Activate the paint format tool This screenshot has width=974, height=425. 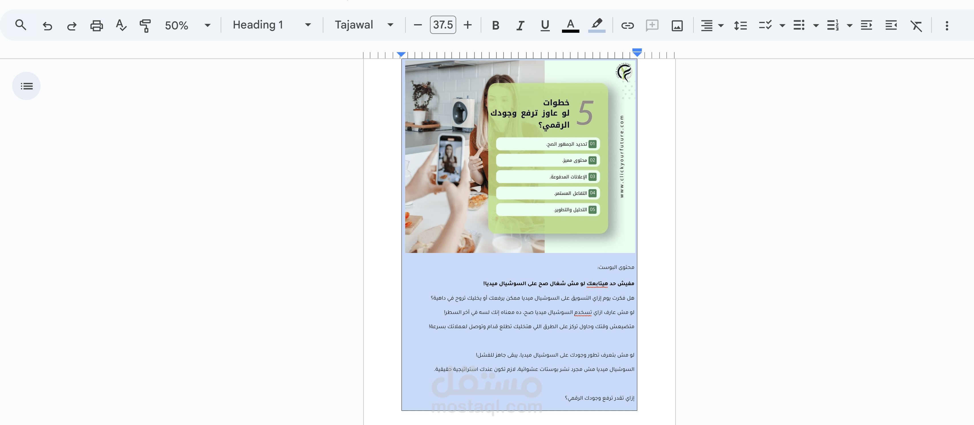tap(145, 25)
